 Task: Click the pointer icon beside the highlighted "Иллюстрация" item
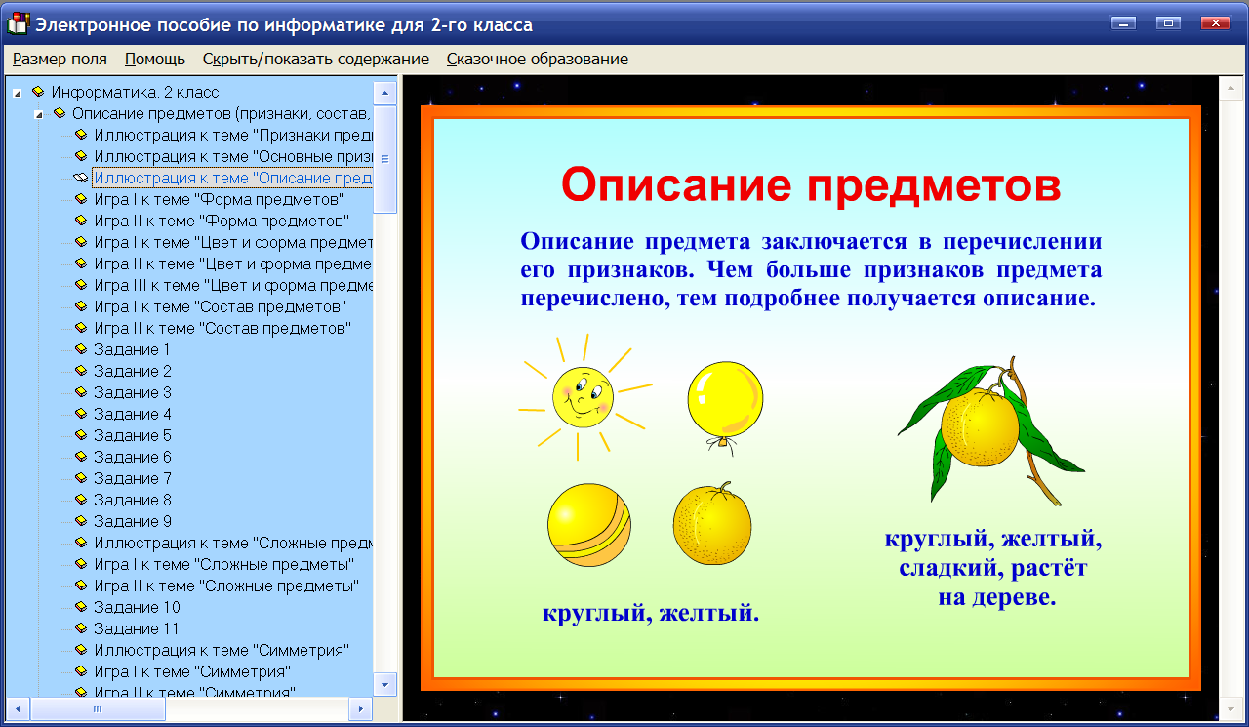(x=79, y=178)
